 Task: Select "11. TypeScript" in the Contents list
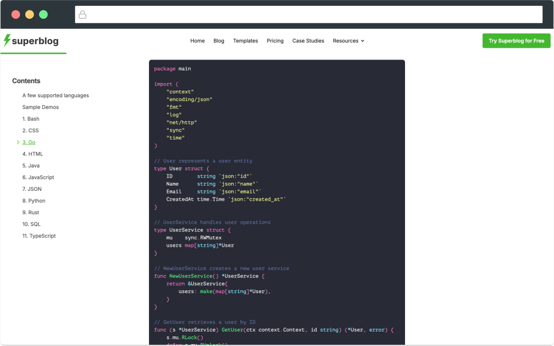pyautogui.click(x=39, y=236)
